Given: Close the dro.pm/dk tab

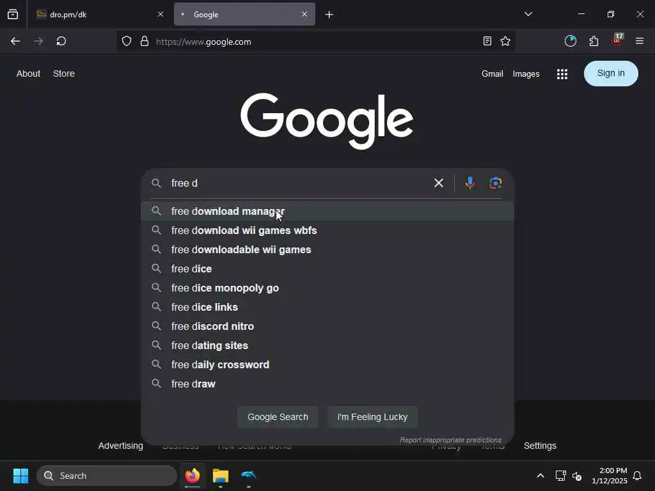Looking at the screenshot, I should coord(161,14).
